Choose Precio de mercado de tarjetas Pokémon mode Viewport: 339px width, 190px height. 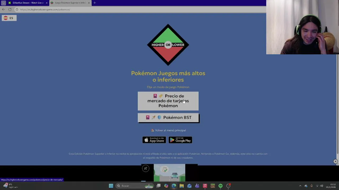click(168, 101)
